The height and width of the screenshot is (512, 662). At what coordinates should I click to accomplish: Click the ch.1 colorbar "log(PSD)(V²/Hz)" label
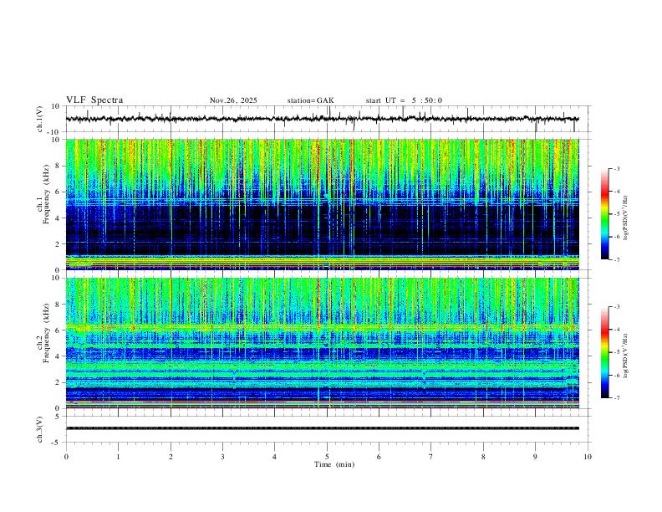[x=626, y=218]
